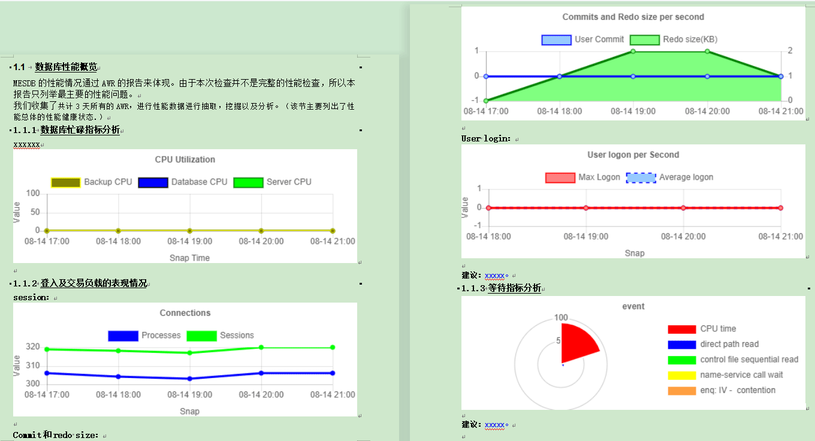Click the session: label
The width and height of the screenshot is (815, 441).
pos(31,298)
